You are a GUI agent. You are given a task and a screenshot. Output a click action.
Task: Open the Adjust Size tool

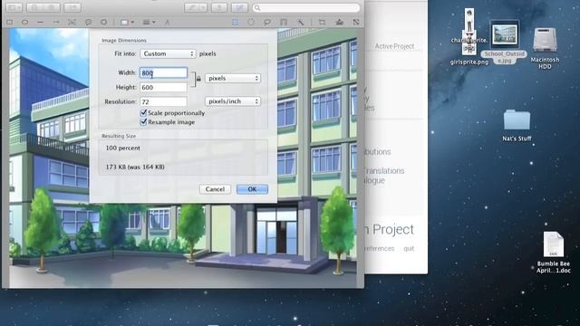tap(356, 22)
